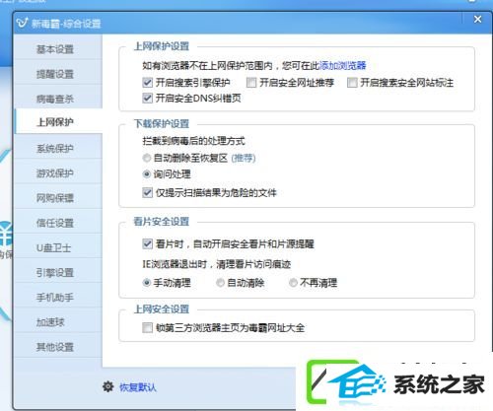This screenshot has height=411, width=493.
Task: Toggle 开启安全DNS纠错页 checkbox
Action: coord(147,98)
